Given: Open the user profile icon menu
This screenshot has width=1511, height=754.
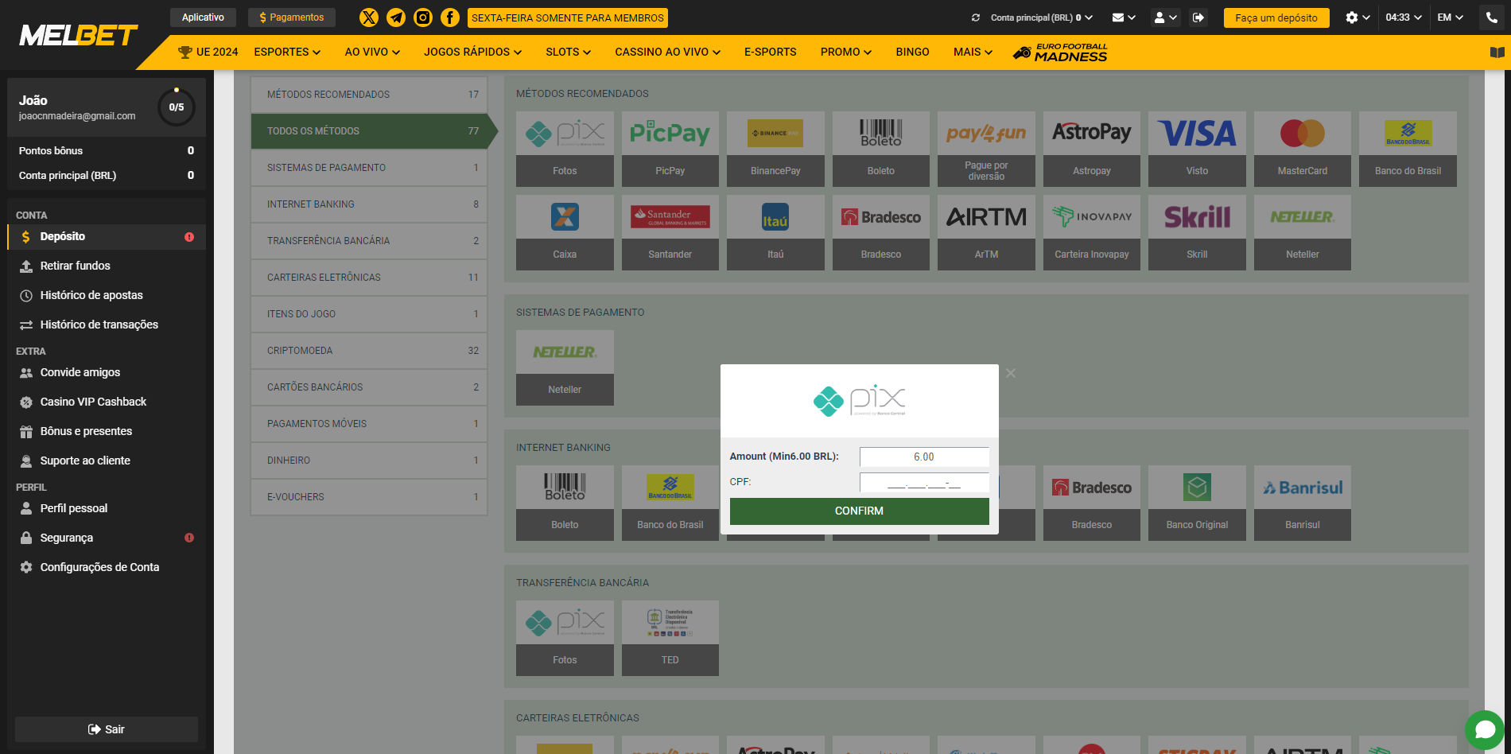Looking at the screenshot, I should click(x=1165, y=17).
